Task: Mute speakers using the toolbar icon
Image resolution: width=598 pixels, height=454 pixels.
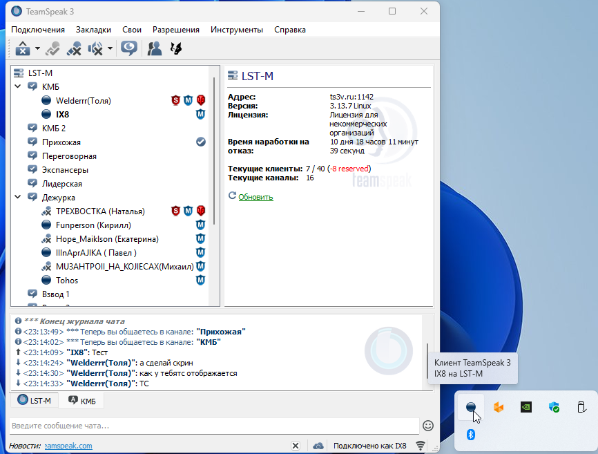Action: click(x=95, y=48)
